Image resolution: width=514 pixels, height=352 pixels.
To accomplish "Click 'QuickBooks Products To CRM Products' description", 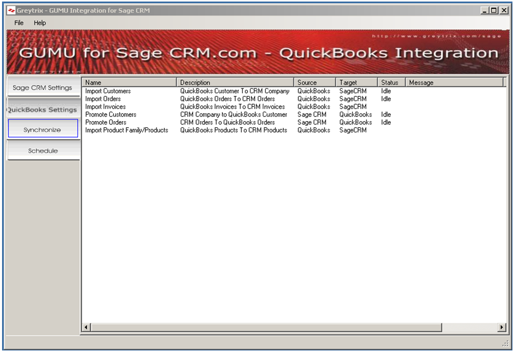I will [234, 130].
